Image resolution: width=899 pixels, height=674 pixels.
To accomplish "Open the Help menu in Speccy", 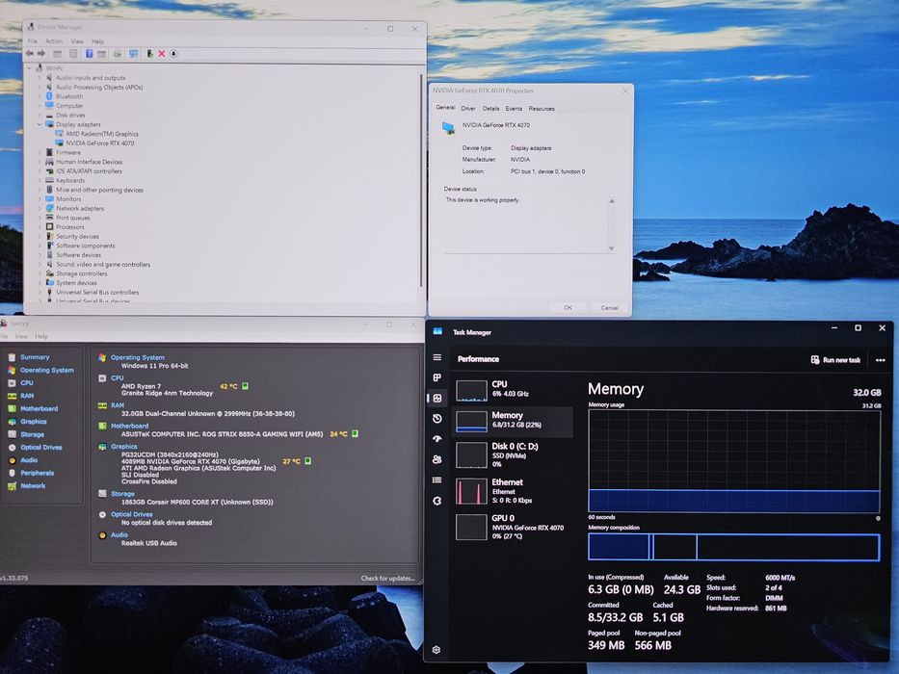I will 41,336.
